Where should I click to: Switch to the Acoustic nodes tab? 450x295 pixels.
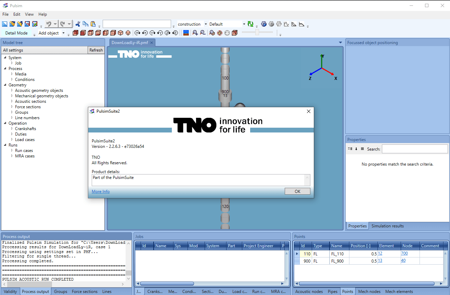click(x=309, y=292)
